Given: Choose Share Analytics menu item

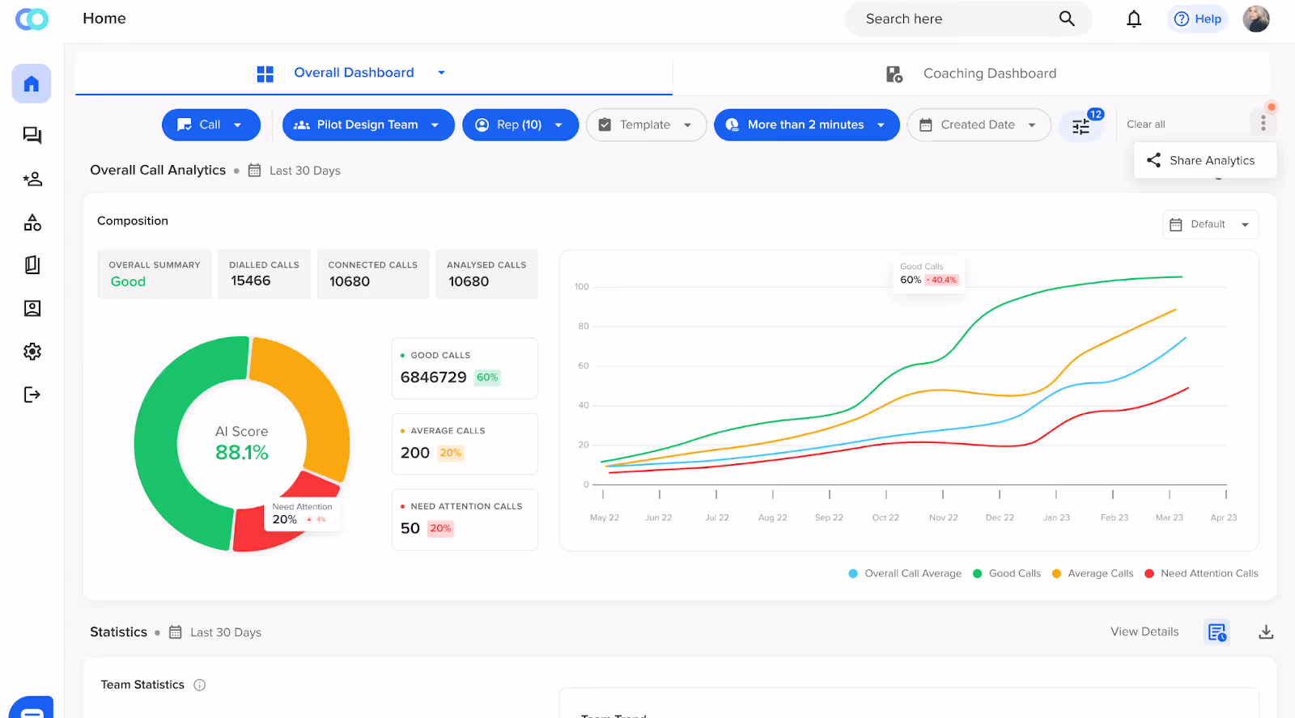Looking at the screenshot, I should [x=1205, y=160].
